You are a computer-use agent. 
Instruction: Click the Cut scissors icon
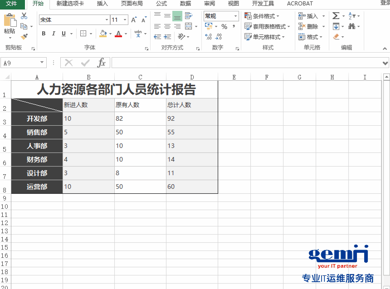click(x=24, y=15)
